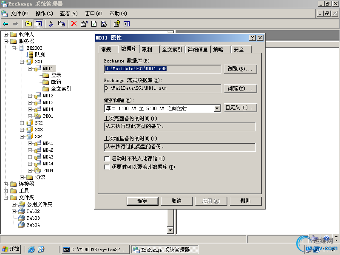
Task: Expand the MD43 tree node
Action: click(30, 157)
